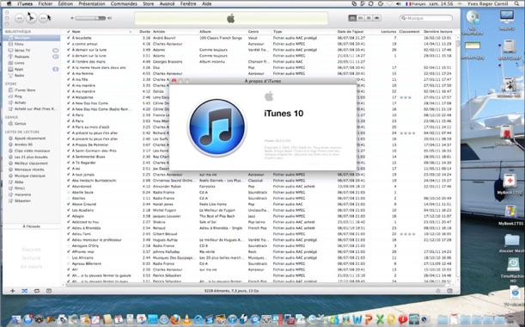Open the search options magnifier dropdown
Image resolution: width=525 pixels, height=327 pixels.
coord(404,18)
